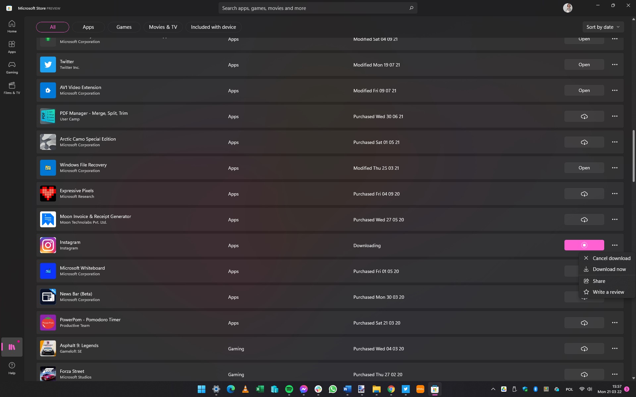
Task: Open the Films & TV sidebar section
Action: coord(12,88)
